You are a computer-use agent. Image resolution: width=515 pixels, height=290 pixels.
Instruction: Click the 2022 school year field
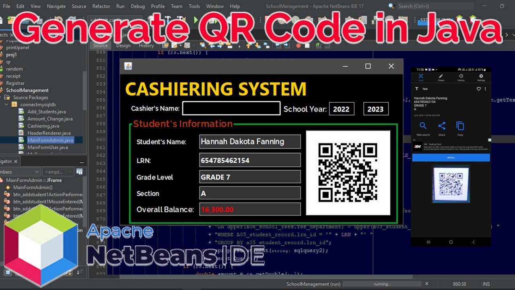click(342, 109)
